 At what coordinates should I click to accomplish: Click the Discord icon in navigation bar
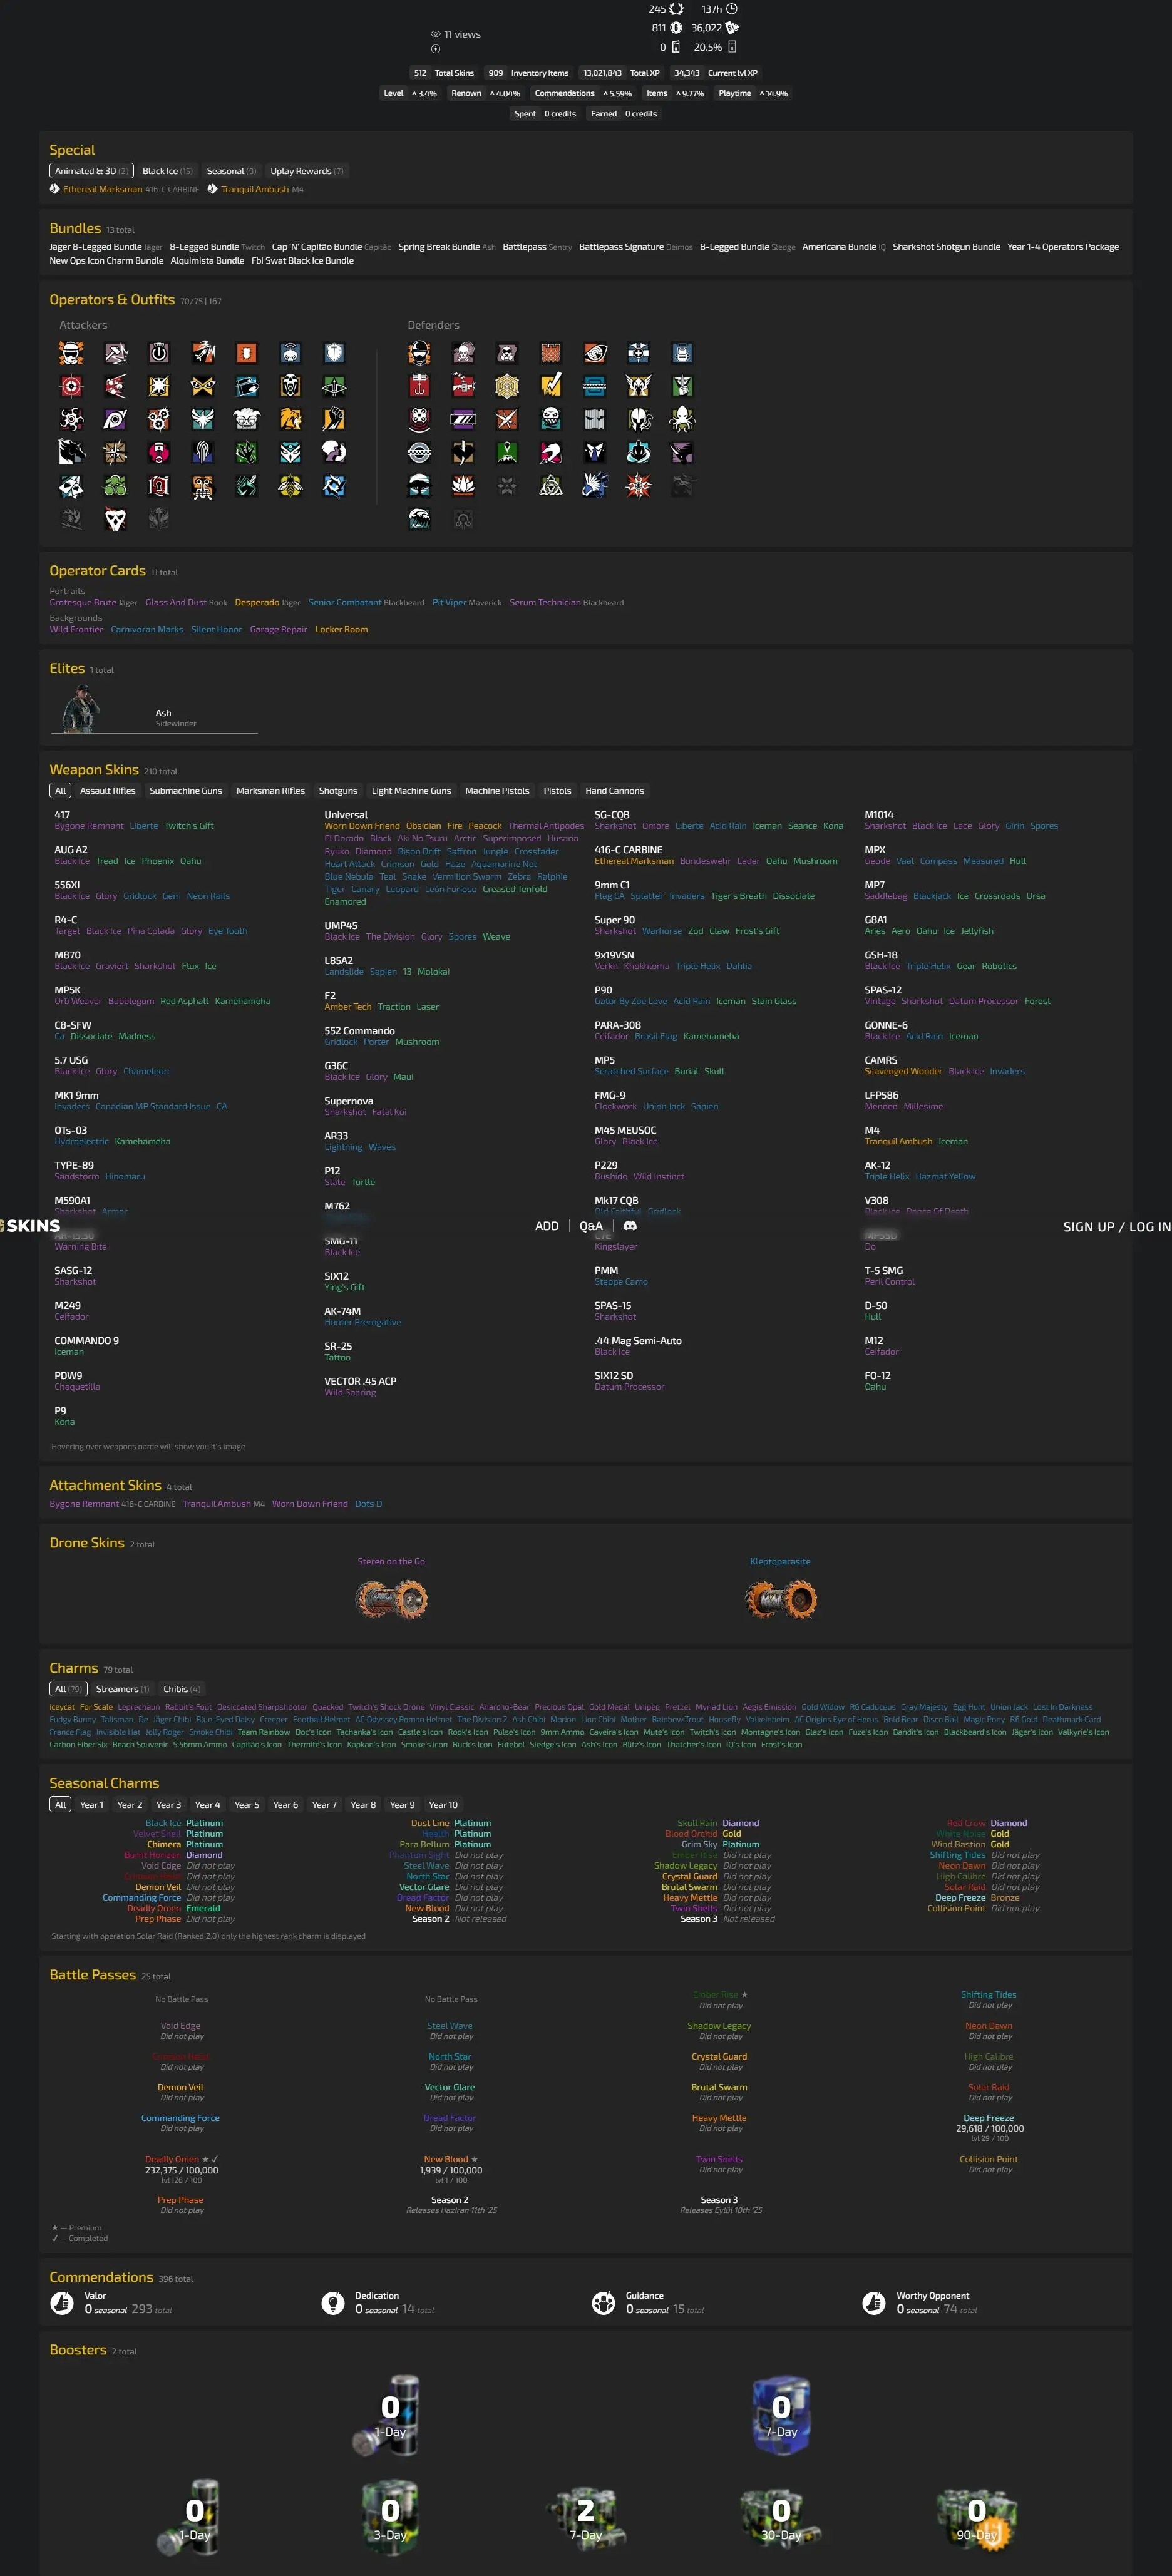630,1226
